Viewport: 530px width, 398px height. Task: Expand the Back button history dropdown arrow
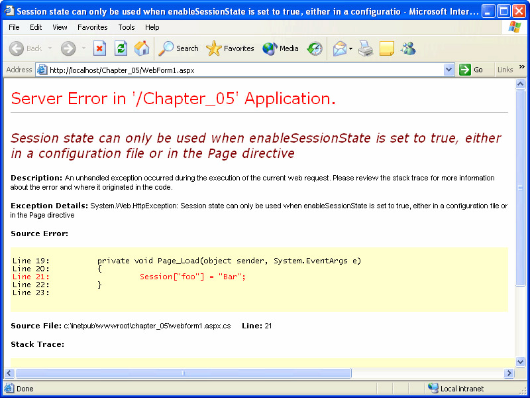(x=50, y=48)
